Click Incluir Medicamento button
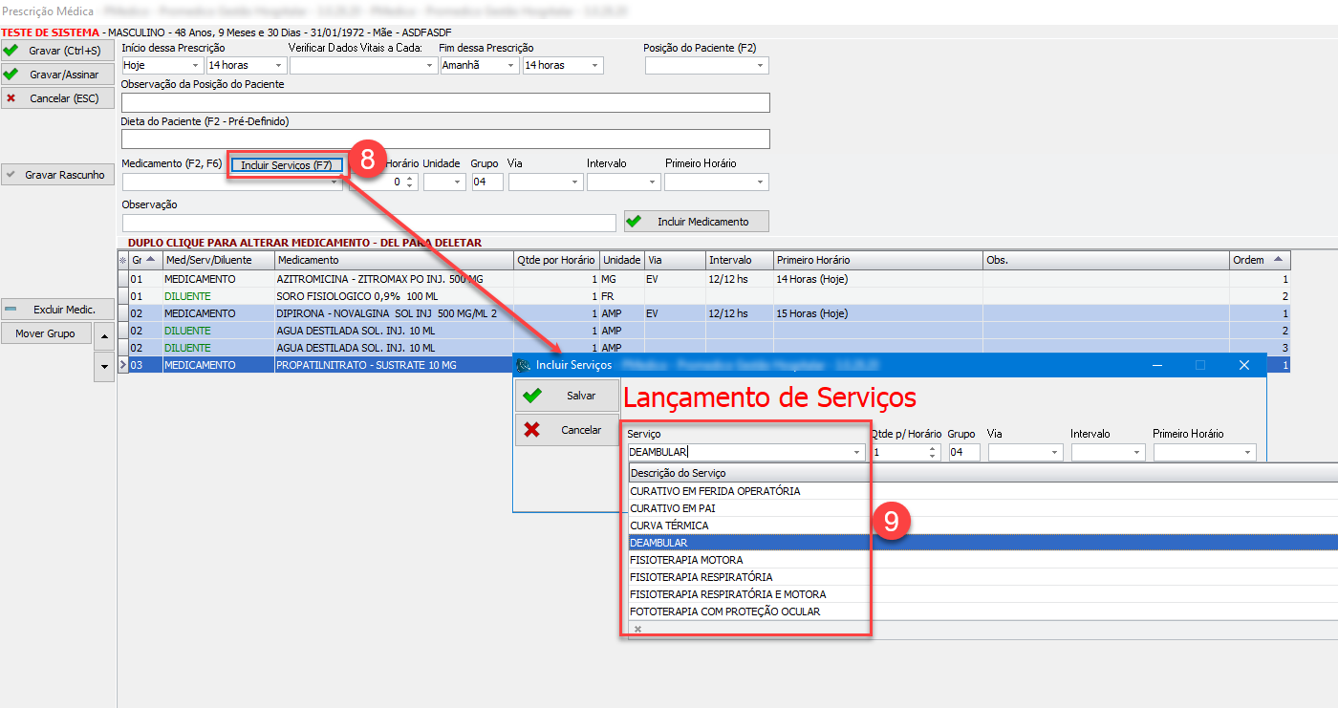The image size is (1338, 708). pyautogui.click(x=696, y=222)
